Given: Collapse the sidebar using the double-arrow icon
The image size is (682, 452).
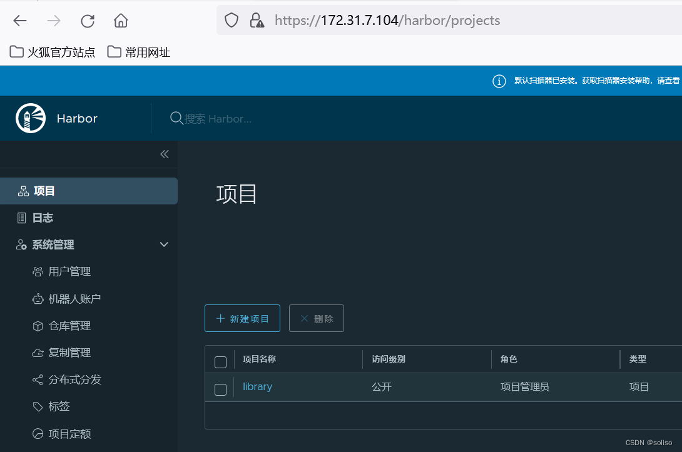Looking at the screenshot, I should pos(164,154).
